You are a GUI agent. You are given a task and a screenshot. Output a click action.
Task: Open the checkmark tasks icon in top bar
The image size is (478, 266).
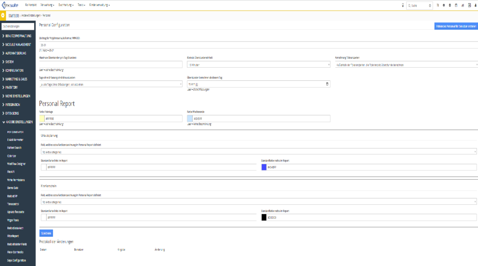(x=470, y=5)
